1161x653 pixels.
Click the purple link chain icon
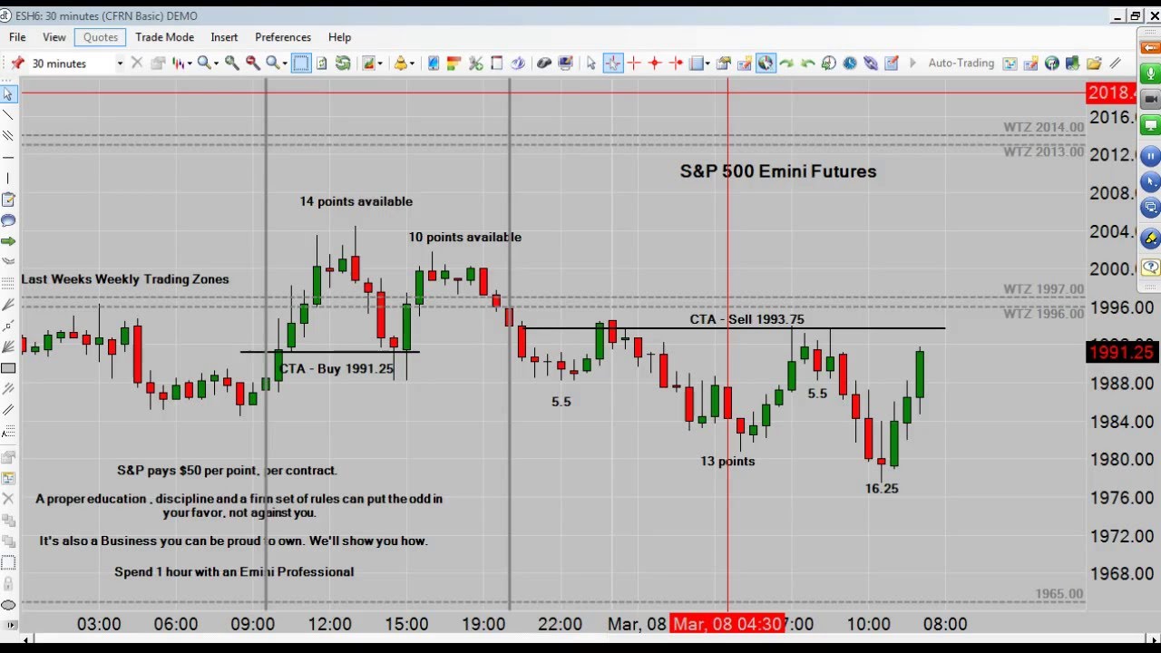(871, 63)
